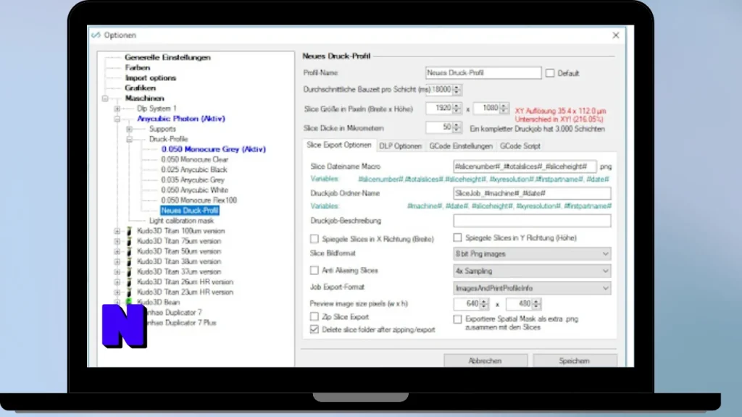The width and height of the screenshot is (742, 417).
Task: Click the Abbrechen button
Action: pyautogui.click(x=485, y=361)
